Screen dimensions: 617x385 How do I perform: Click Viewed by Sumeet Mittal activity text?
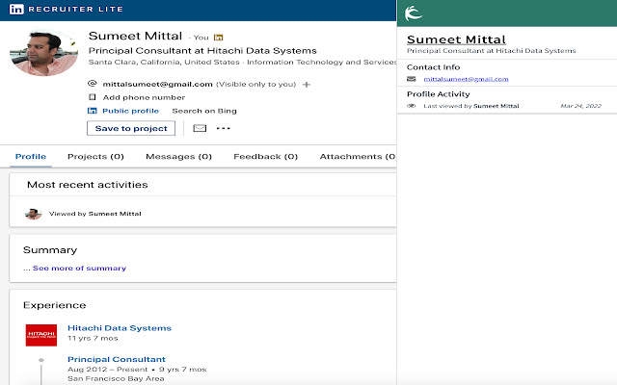pyautogui.click(x=94, y=214)
